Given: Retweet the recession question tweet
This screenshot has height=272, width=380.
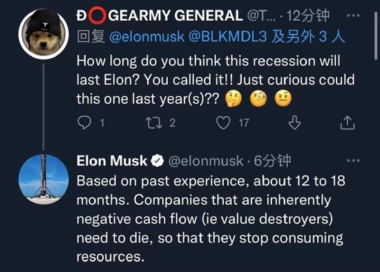Looking at the screenshot, I should pos(154,123).
